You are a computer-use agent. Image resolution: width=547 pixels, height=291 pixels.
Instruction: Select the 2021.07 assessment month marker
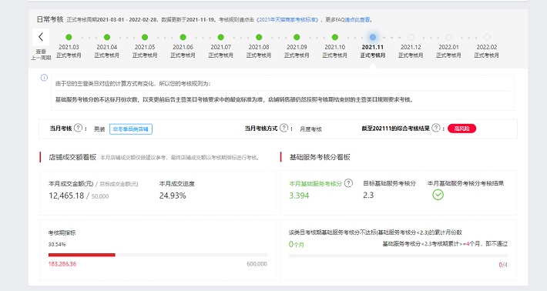pos(221,37)
